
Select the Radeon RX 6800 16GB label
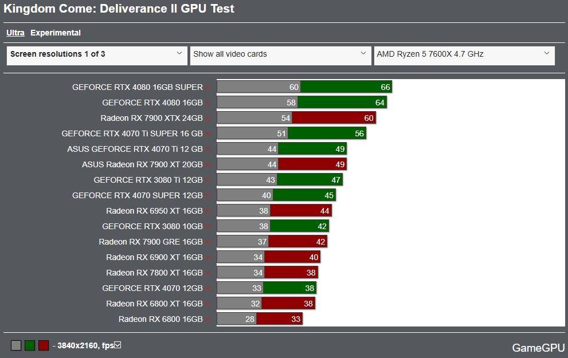pos(160,319)
